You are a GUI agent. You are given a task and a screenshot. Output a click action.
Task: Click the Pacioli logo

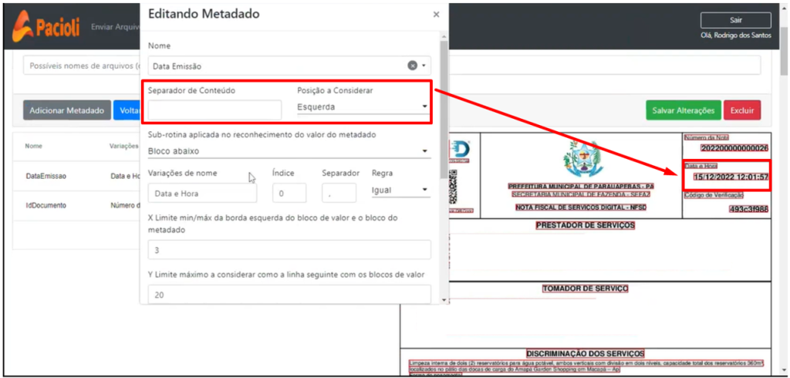click(x=46, y=28)
